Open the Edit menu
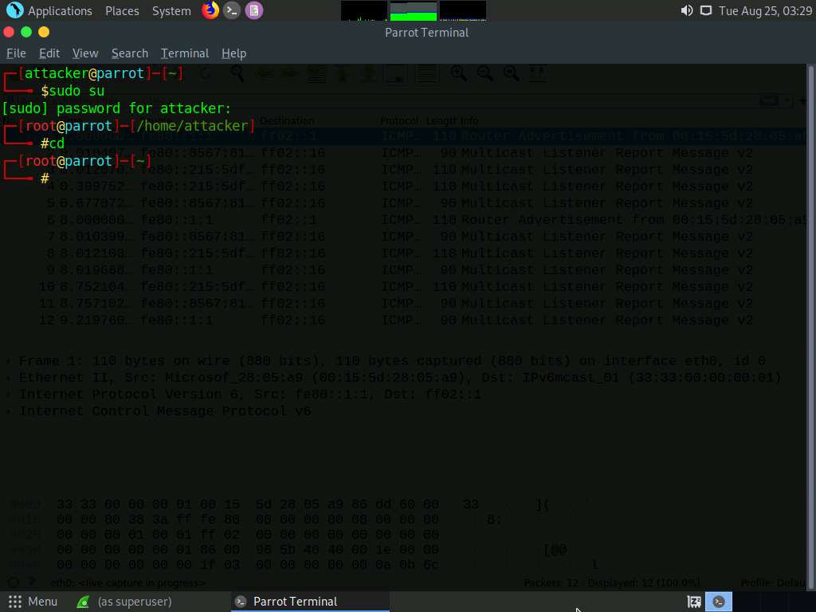This screenshot has width=816, height=612. click(x=49, y=53)
